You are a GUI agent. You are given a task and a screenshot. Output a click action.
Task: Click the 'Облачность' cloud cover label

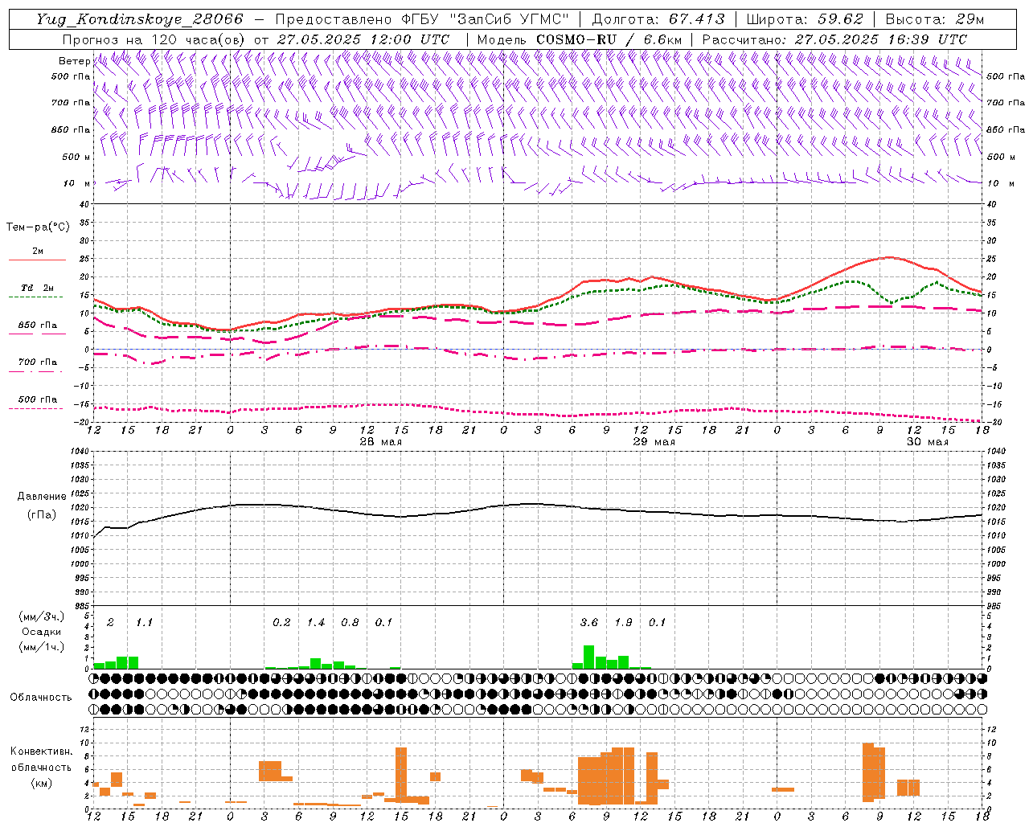pyautogui.click(x=41, y=698)
